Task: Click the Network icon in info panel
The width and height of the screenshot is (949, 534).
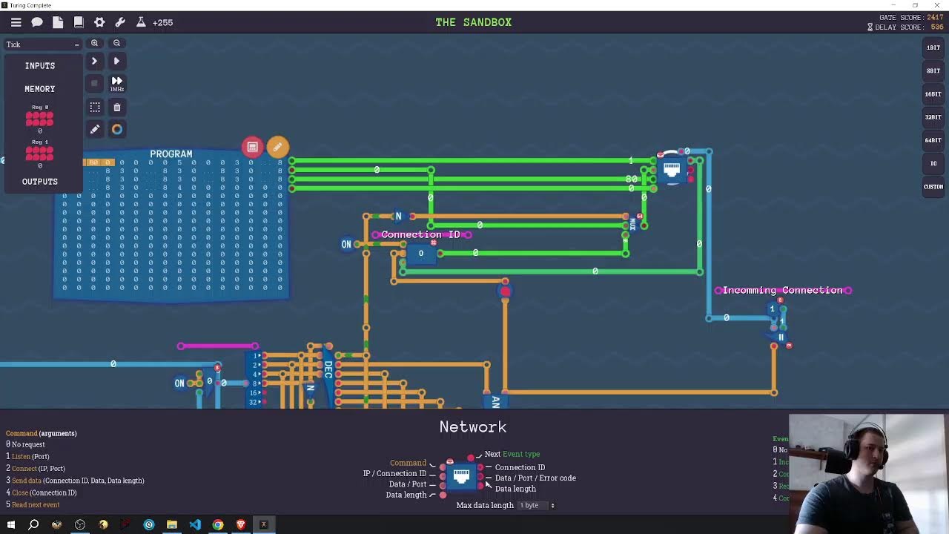Action: (x=461, y=476)
